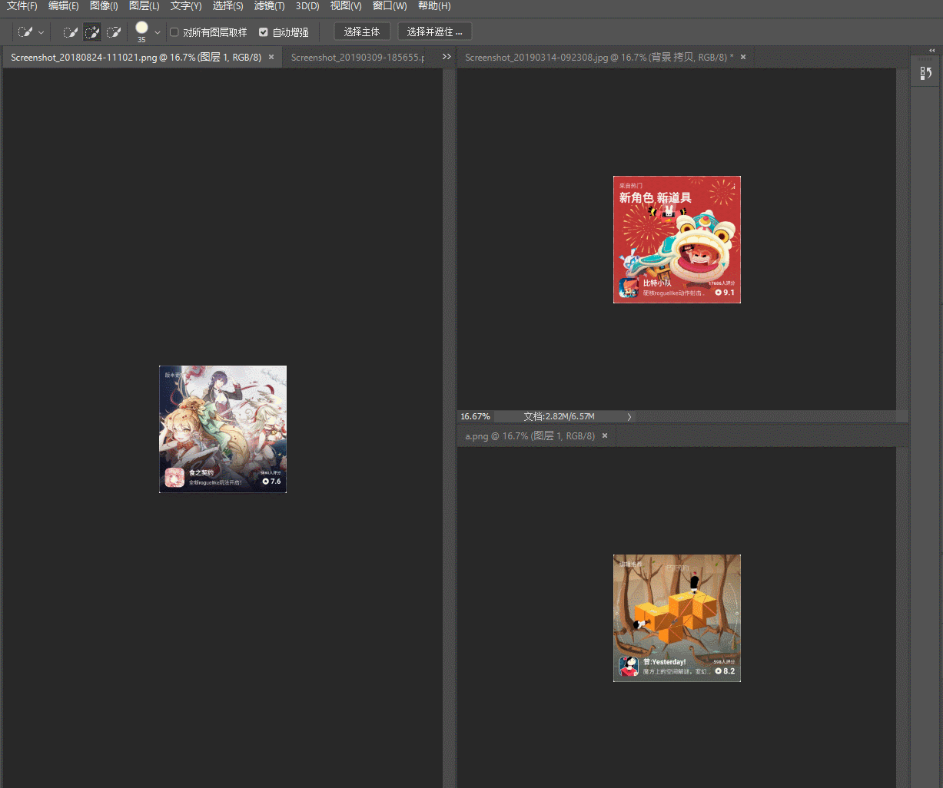Open the 编辑(E) menu
This screenshot has height=788, width=943.
coord(64,6)
